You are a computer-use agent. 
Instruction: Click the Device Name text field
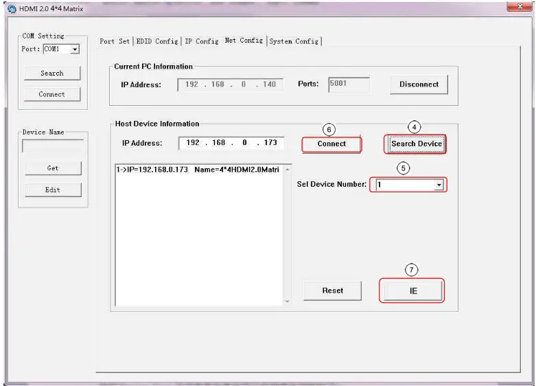click(x=53, y=146)
